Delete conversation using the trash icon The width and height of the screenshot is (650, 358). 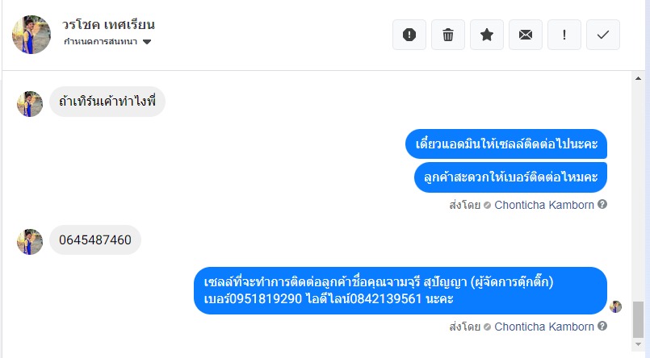click(448, 35)
